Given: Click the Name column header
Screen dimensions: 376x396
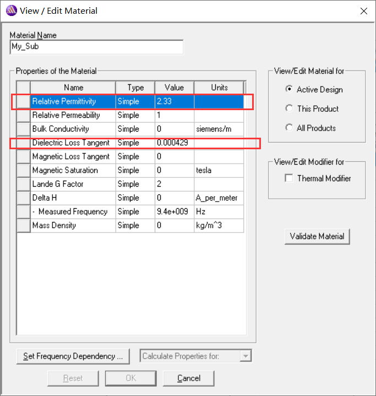Looking at the screenshot, I should (x=73, y=88).
